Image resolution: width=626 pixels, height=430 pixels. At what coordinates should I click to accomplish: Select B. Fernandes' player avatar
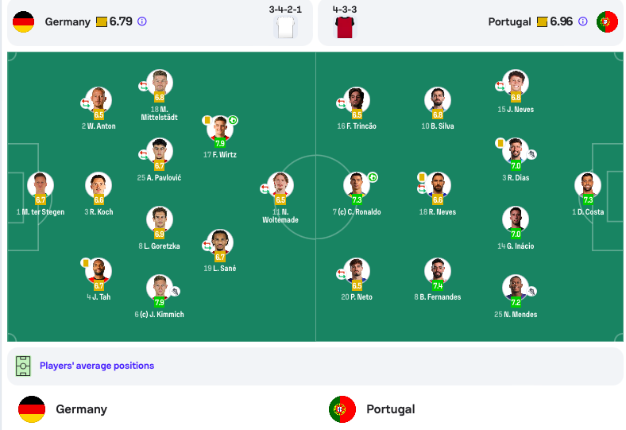coord(438,271)
